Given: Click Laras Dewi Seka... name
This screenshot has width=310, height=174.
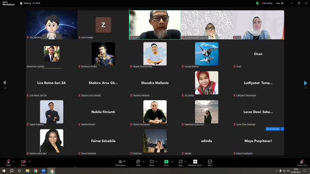Looking at the screenshot, I should [258, 112].
